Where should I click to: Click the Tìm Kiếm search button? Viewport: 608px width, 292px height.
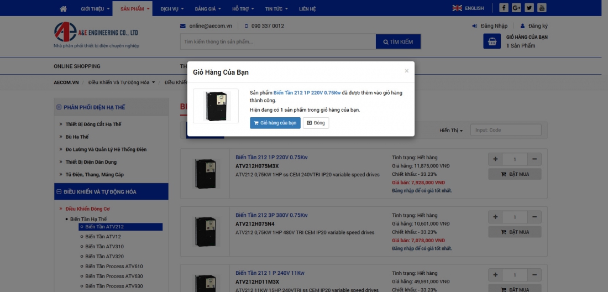(398, 41)
